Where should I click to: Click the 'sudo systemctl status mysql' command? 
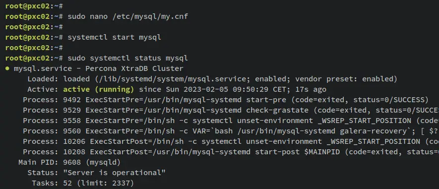127,58
